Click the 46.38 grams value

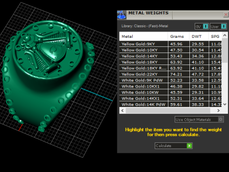coord(176,86)
